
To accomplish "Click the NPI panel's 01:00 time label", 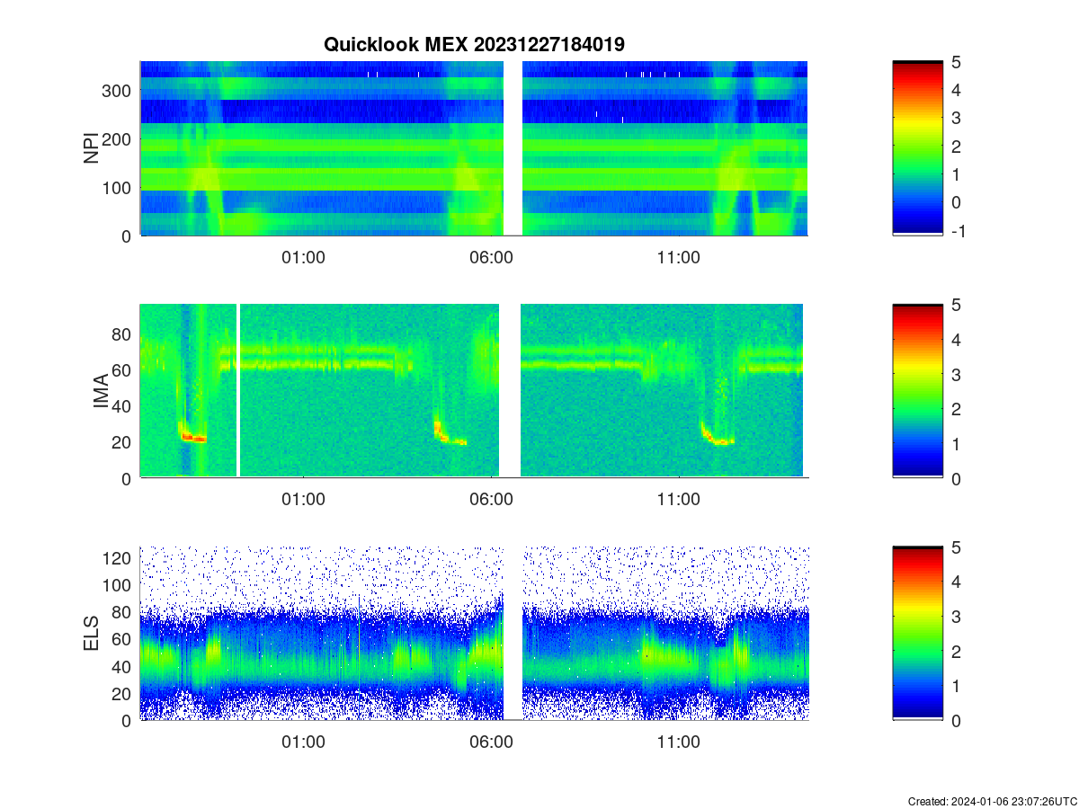I will (x=303, y=257).
